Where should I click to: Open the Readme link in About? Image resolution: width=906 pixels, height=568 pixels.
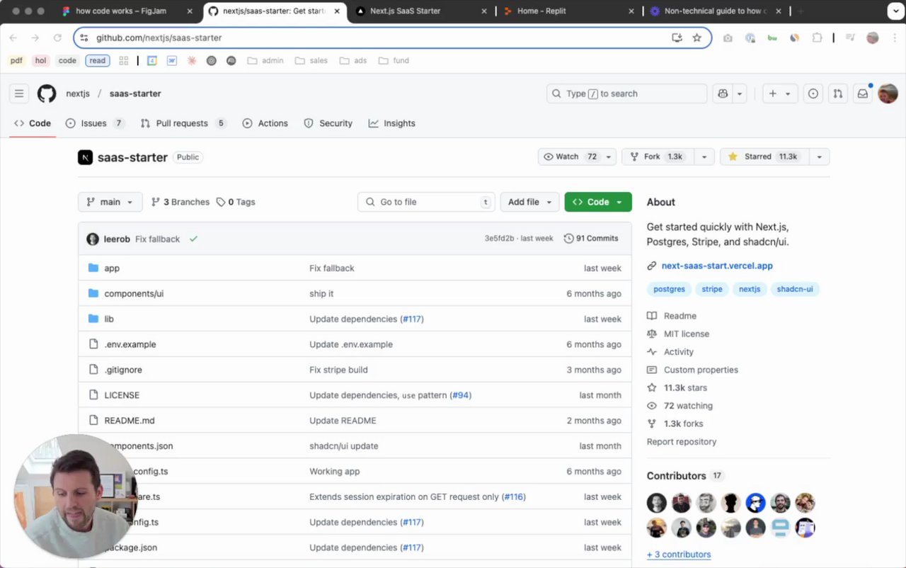tap(672, 316)
